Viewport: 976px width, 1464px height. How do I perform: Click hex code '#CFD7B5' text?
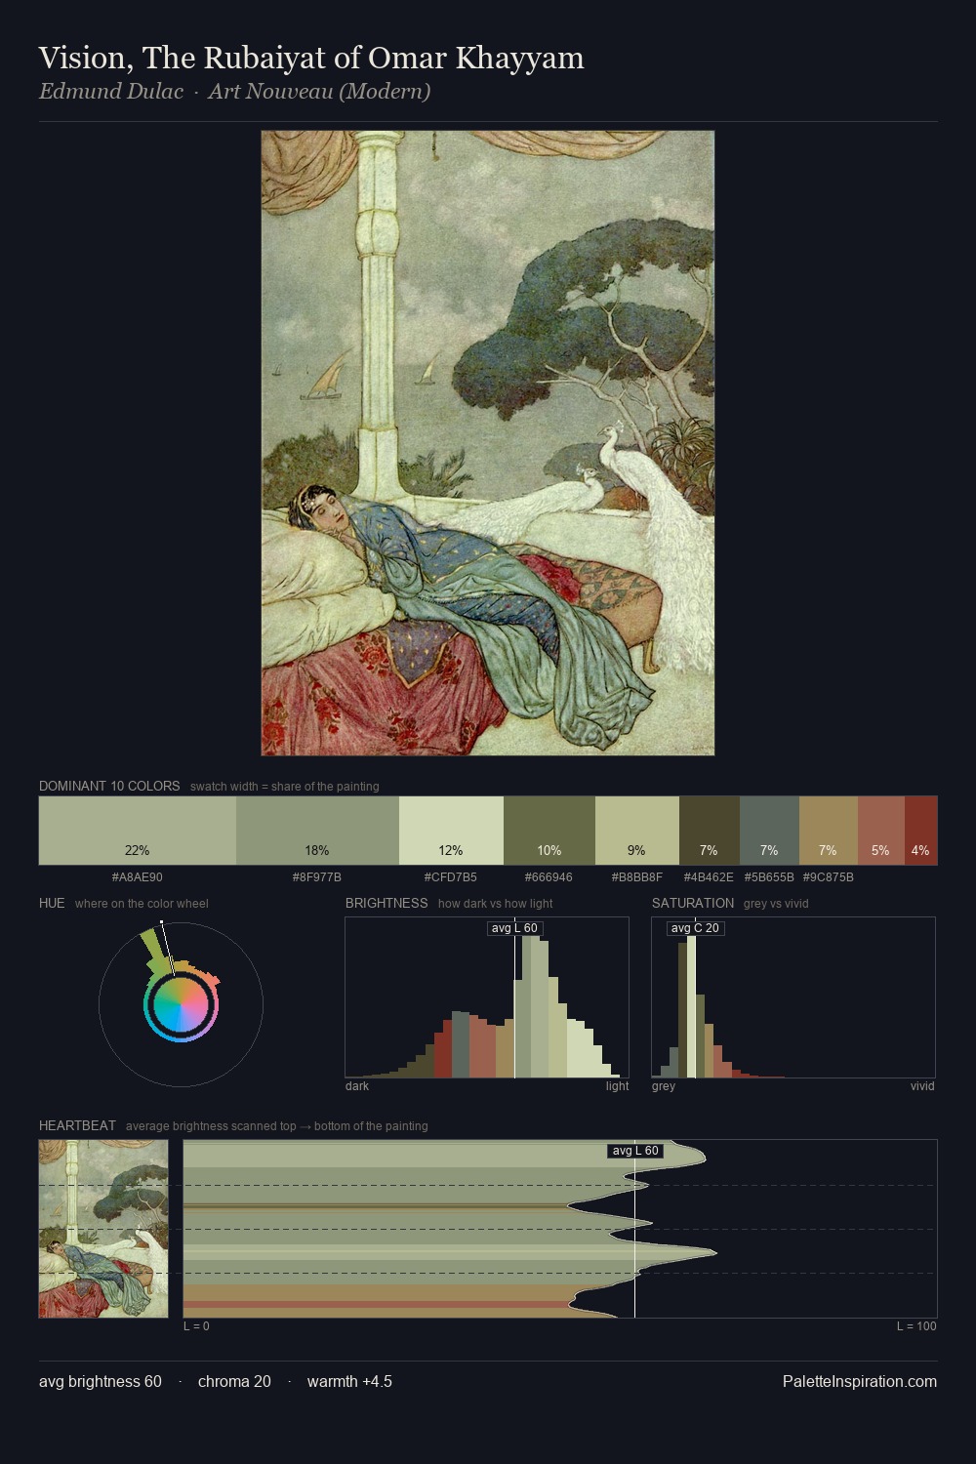point(451,877)
